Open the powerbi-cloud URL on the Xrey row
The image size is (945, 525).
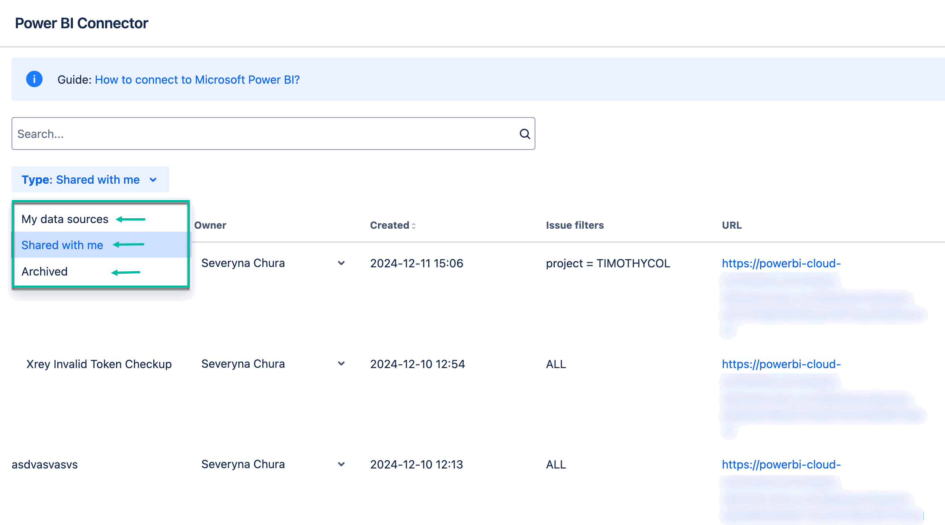tap(781, 364)
